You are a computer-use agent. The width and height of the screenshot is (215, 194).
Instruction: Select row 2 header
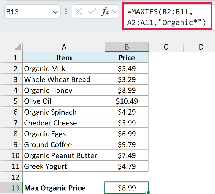click(x=11, y=68)
